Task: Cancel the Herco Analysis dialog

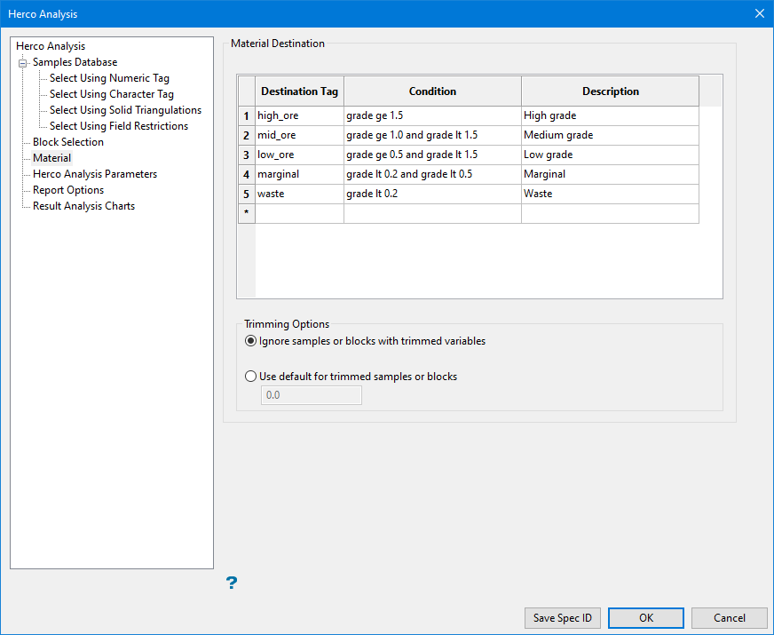Action: tap(729, 618)
